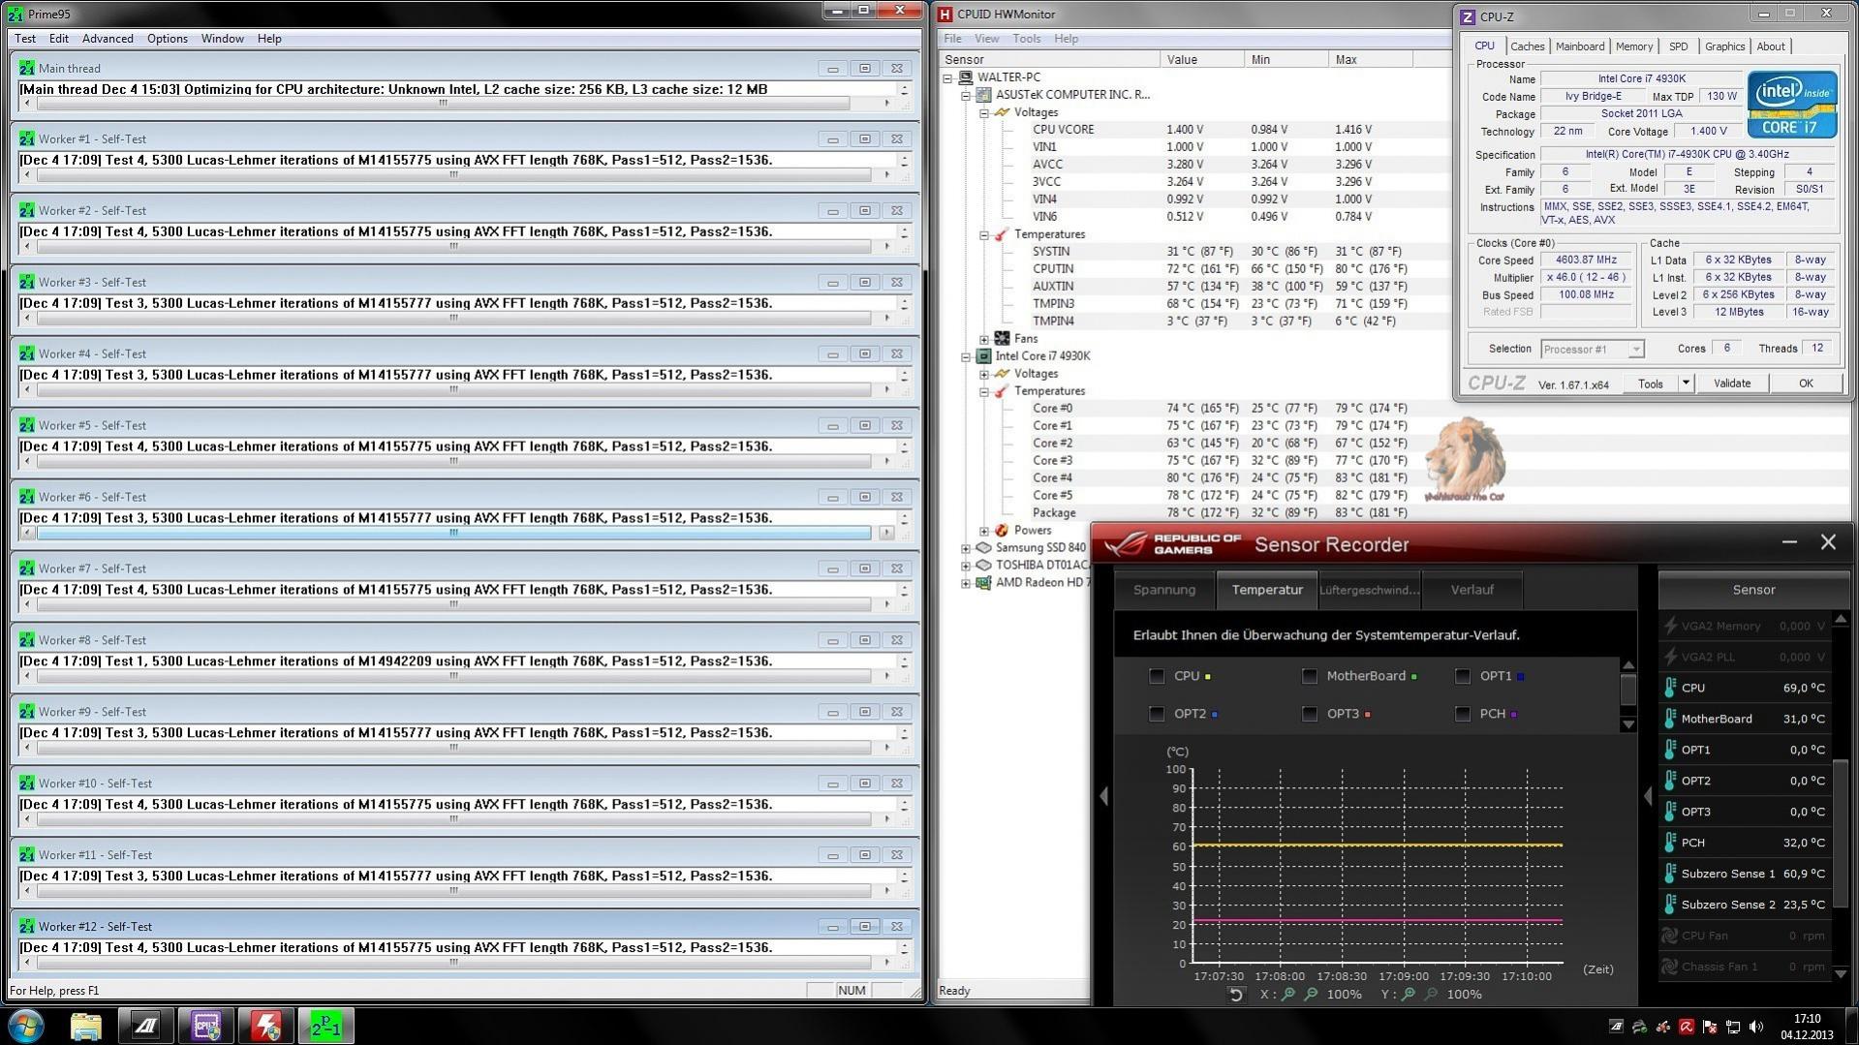Open the CPU-Z taskbar icon
Viewport: 1859px width, 1045px height.
(x=205, y=1026)
